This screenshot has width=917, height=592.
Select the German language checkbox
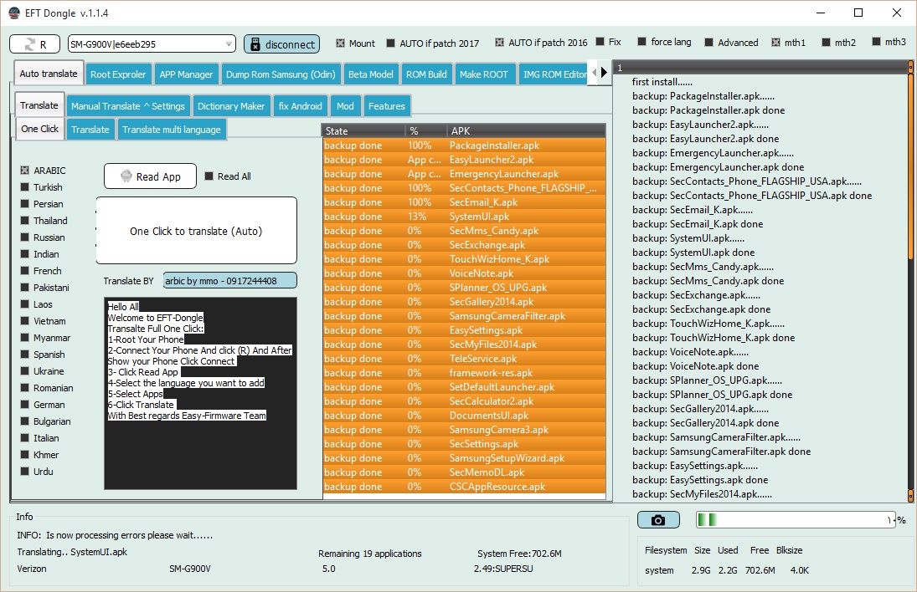(x=24, y=405)
